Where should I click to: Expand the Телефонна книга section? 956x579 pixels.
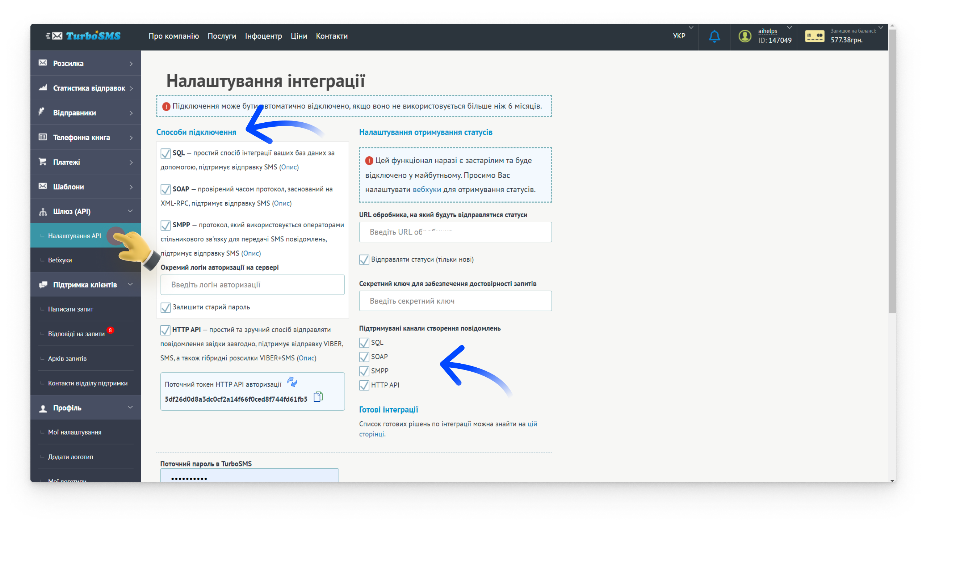point(131,138)
